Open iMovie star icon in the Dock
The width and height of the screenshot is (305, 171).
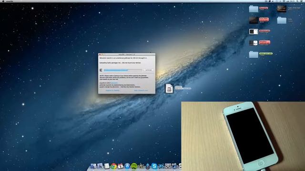[x=141, y=166]
